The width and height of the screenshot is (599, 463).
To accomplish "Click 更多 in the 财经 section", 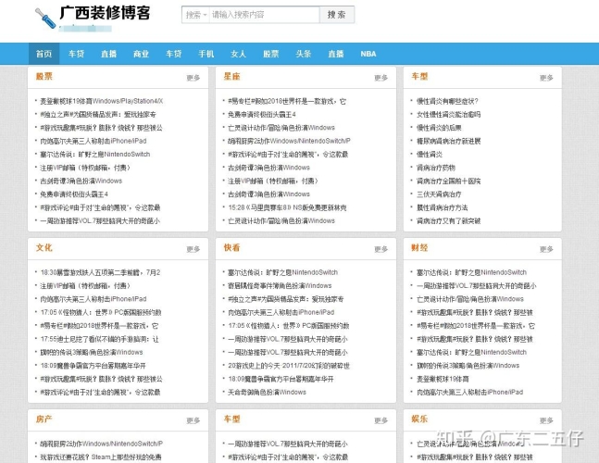I will pyautogui.click(x=546, y=249).
